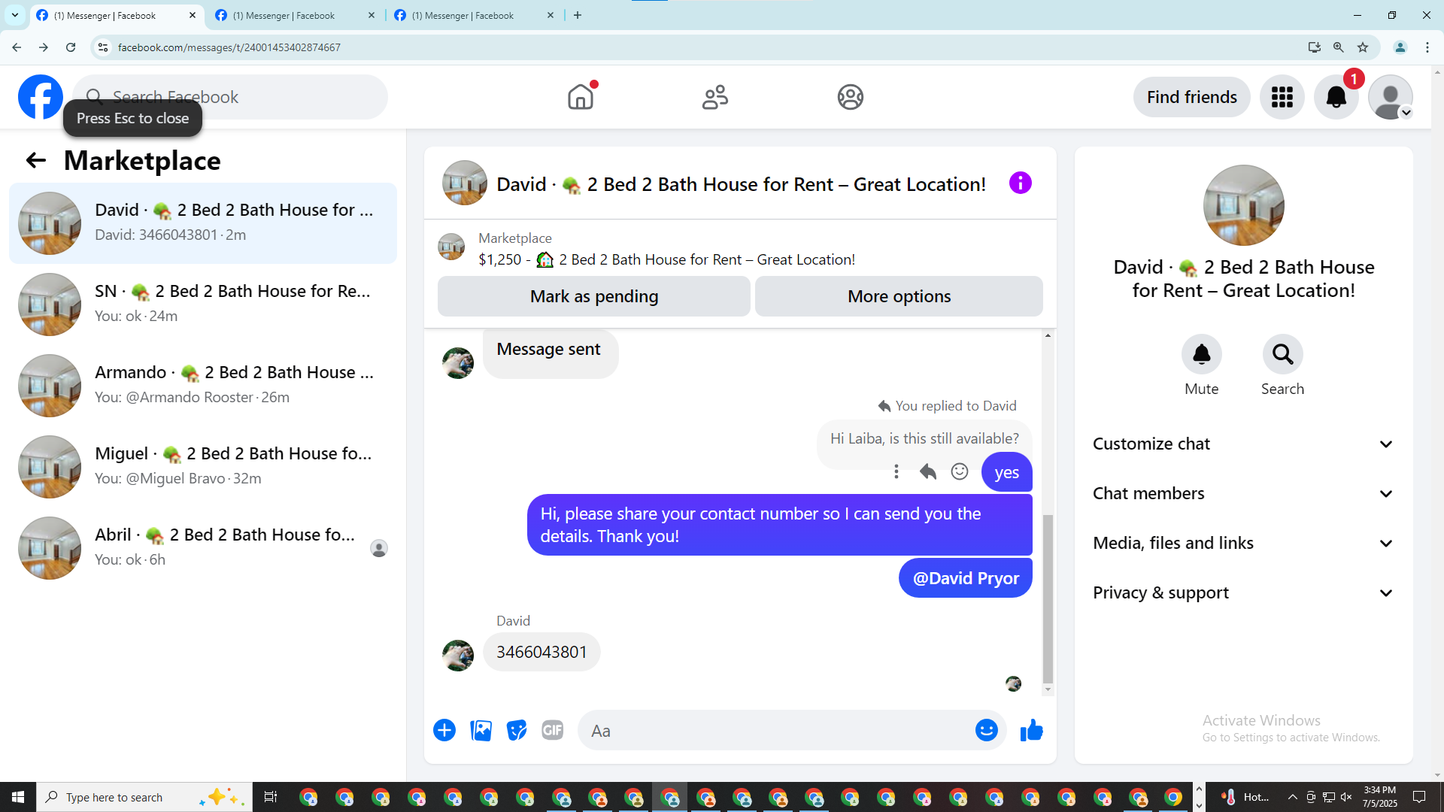Expand Chat members section
This screenshot has height=812, width=1444.
1243,493
